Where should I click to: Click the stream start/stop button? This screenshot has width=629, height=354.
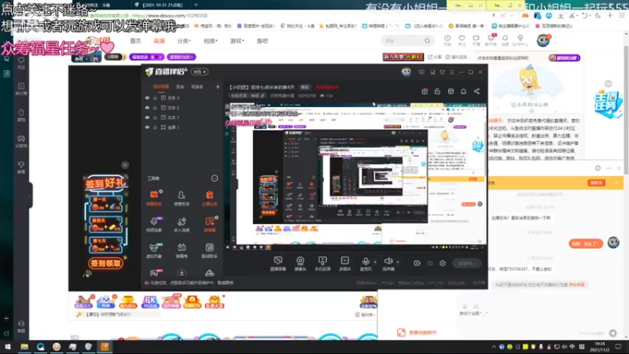[466, 264]
